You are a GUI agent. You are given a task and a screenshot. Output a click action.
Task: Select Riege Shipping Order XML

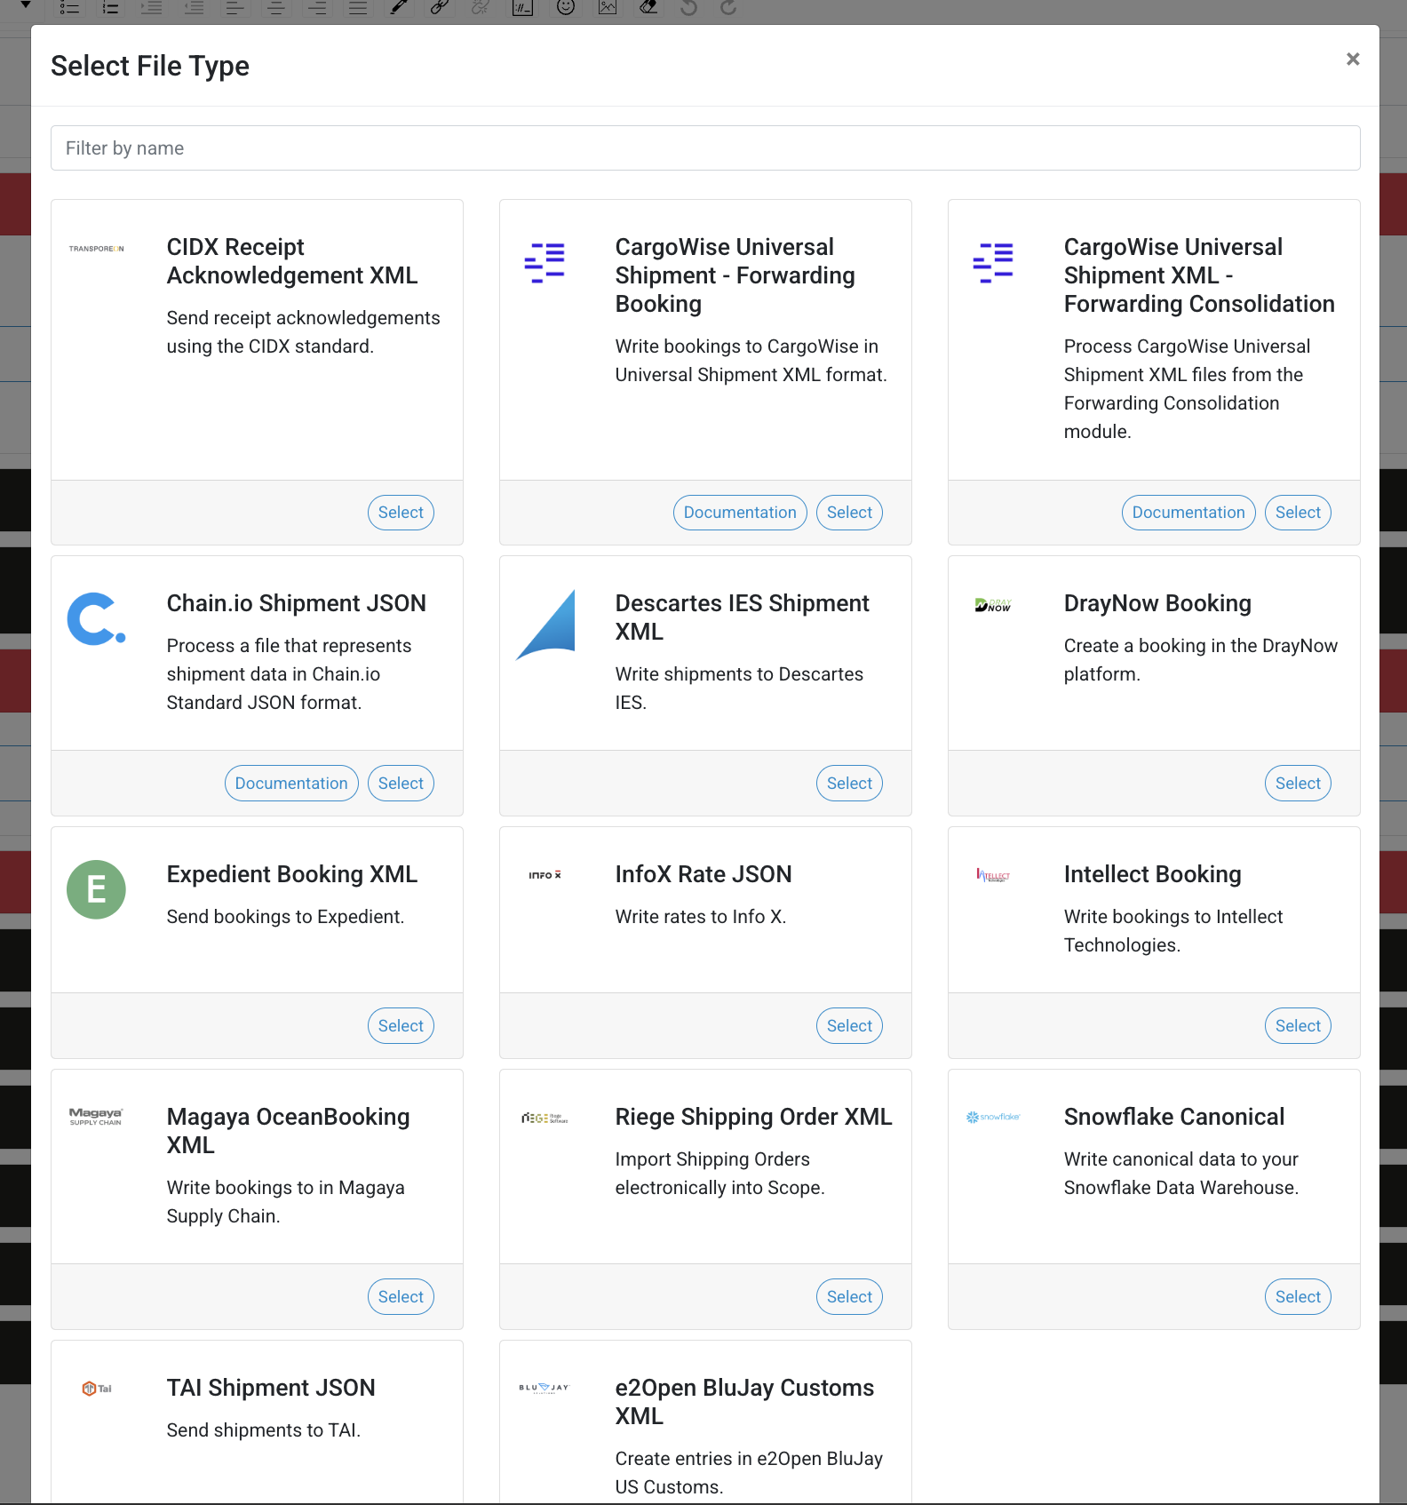point(849,1297)
